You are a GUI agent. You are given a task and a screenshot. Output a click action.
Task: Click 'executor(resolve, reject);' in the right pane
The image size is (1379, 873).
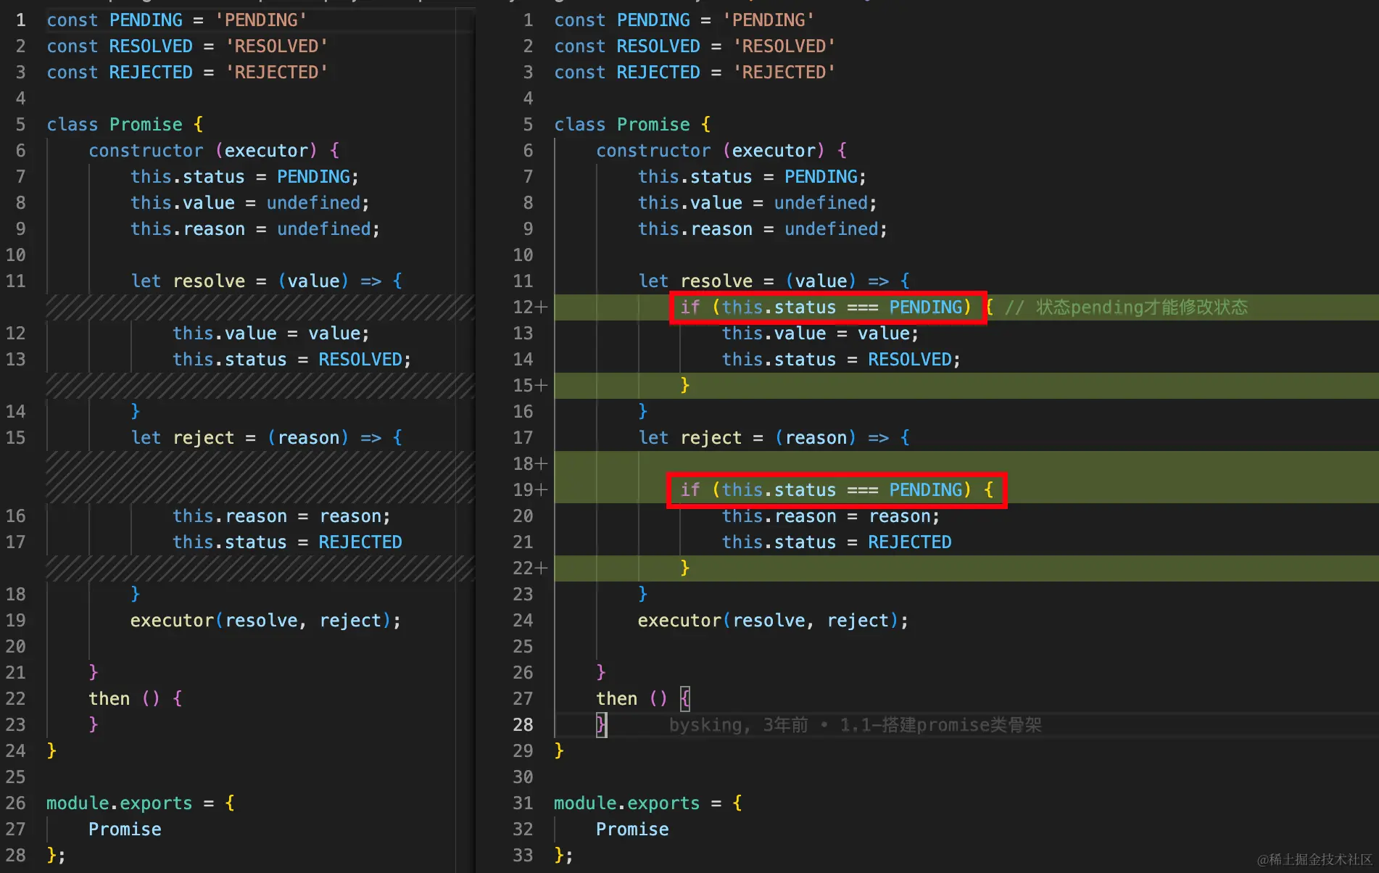click(773, 621)
